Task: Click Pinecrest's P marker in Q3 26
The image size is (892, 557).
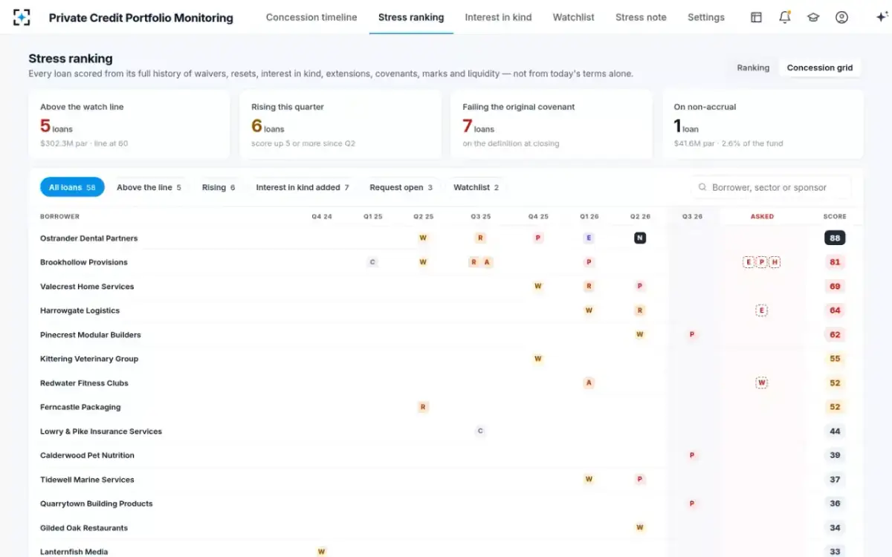Action: (692, 334)
